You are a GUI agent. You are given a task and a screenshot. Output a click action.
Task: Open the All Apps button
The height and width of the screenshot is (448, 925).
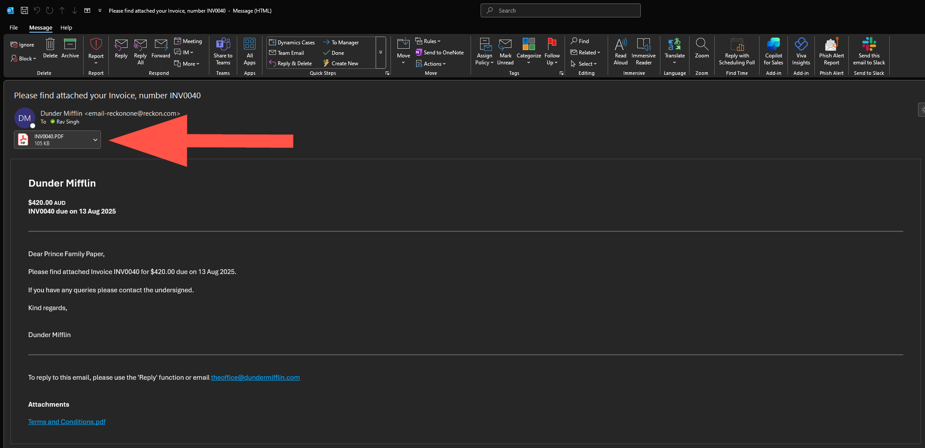[x=249, y=52]
